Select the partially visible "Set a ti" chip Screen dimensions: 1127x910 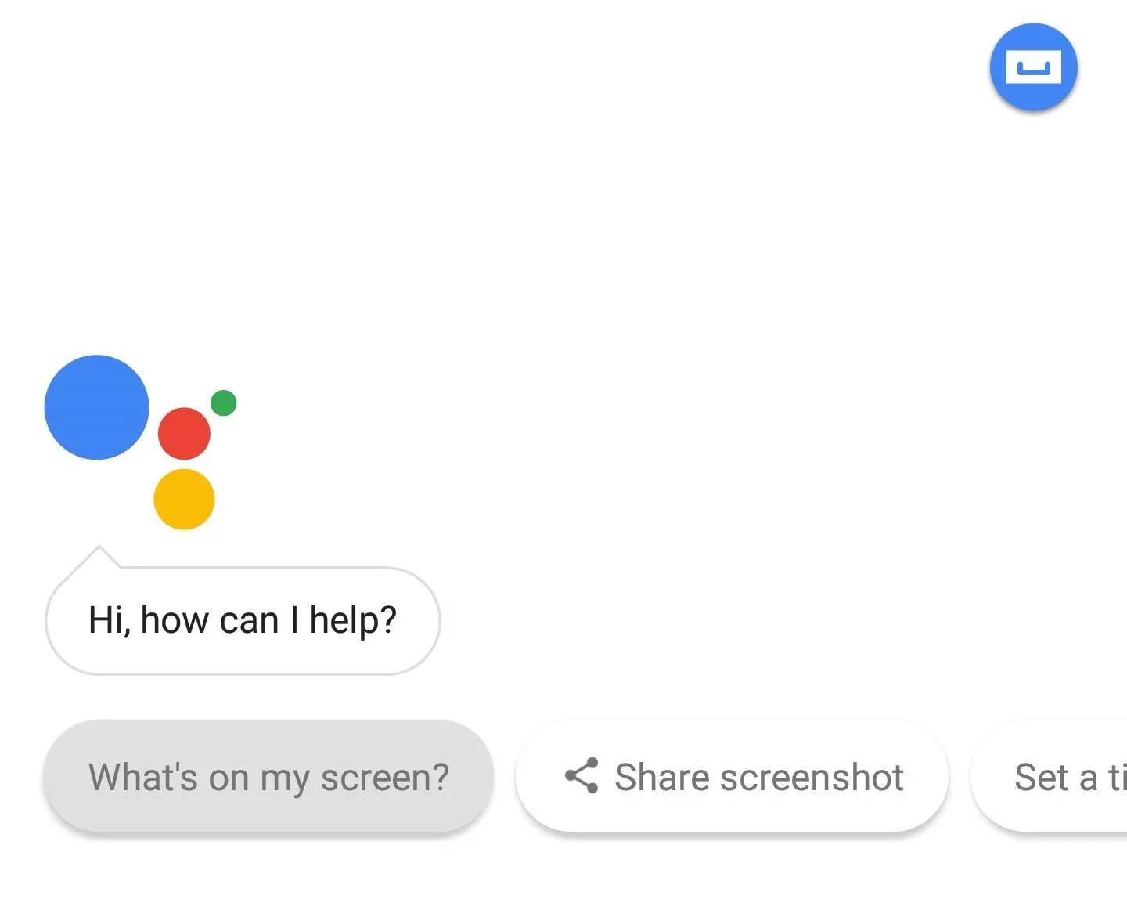pyautogui.click(x=1050, y=776)
